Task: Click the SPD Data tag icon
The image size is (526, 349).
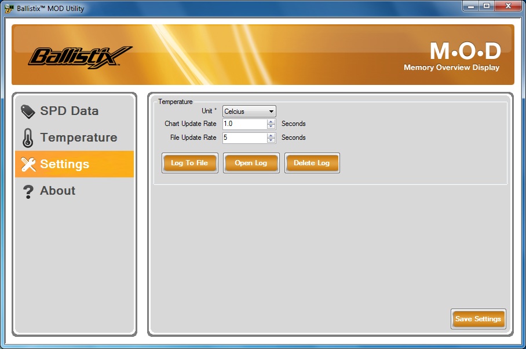Action: (28, 112)
